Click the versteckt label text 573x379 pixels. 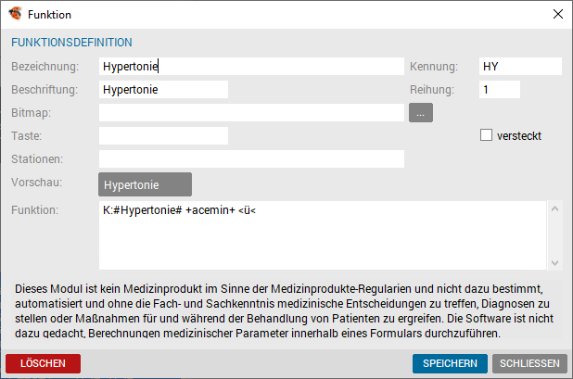coord(519,136)
